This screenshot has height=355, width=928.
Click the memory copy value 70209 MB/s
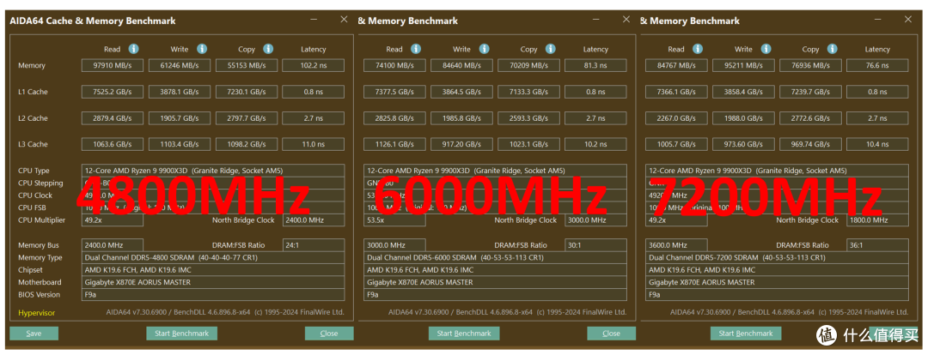coord(529,65)
